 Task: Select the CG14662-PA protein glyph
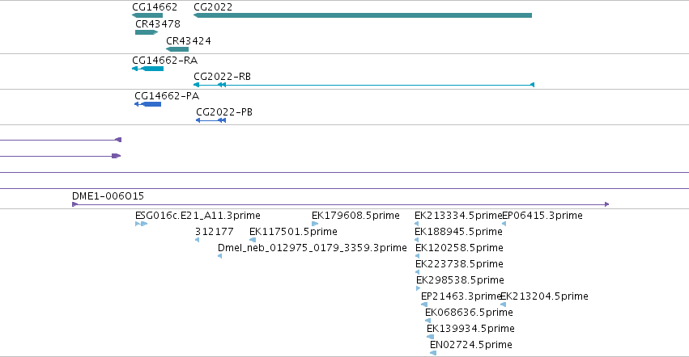coord(147,104)
